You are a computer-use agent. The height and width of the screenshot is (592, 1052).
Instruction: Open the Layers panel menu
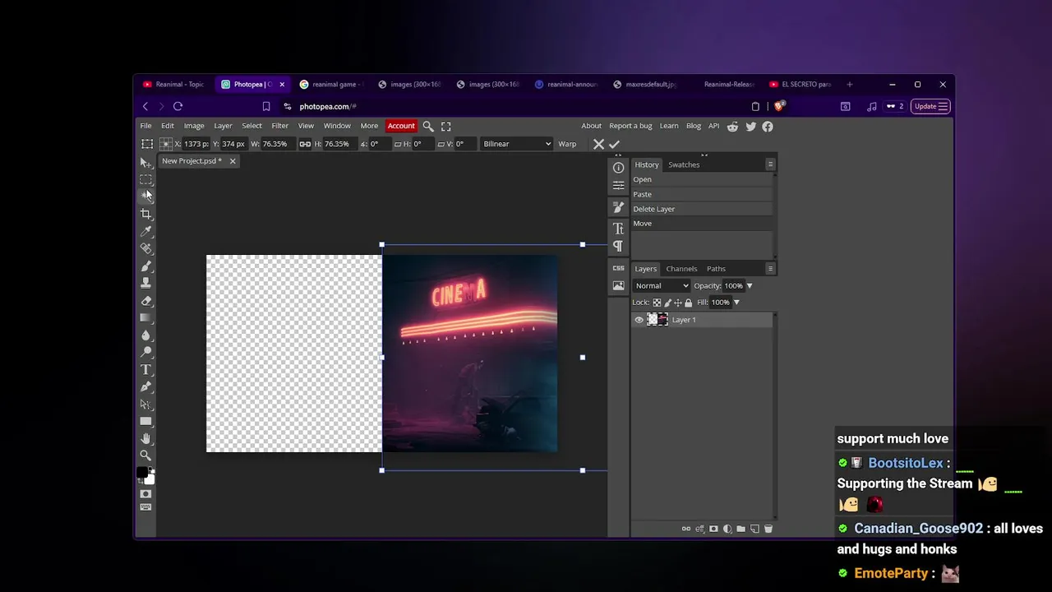click(770, 269)
